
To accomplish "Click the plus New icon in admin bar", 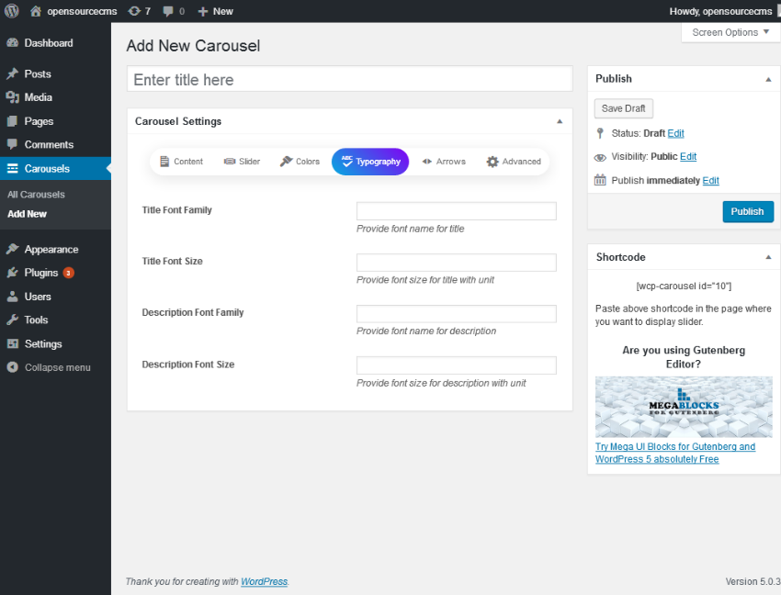I will 202,11.
